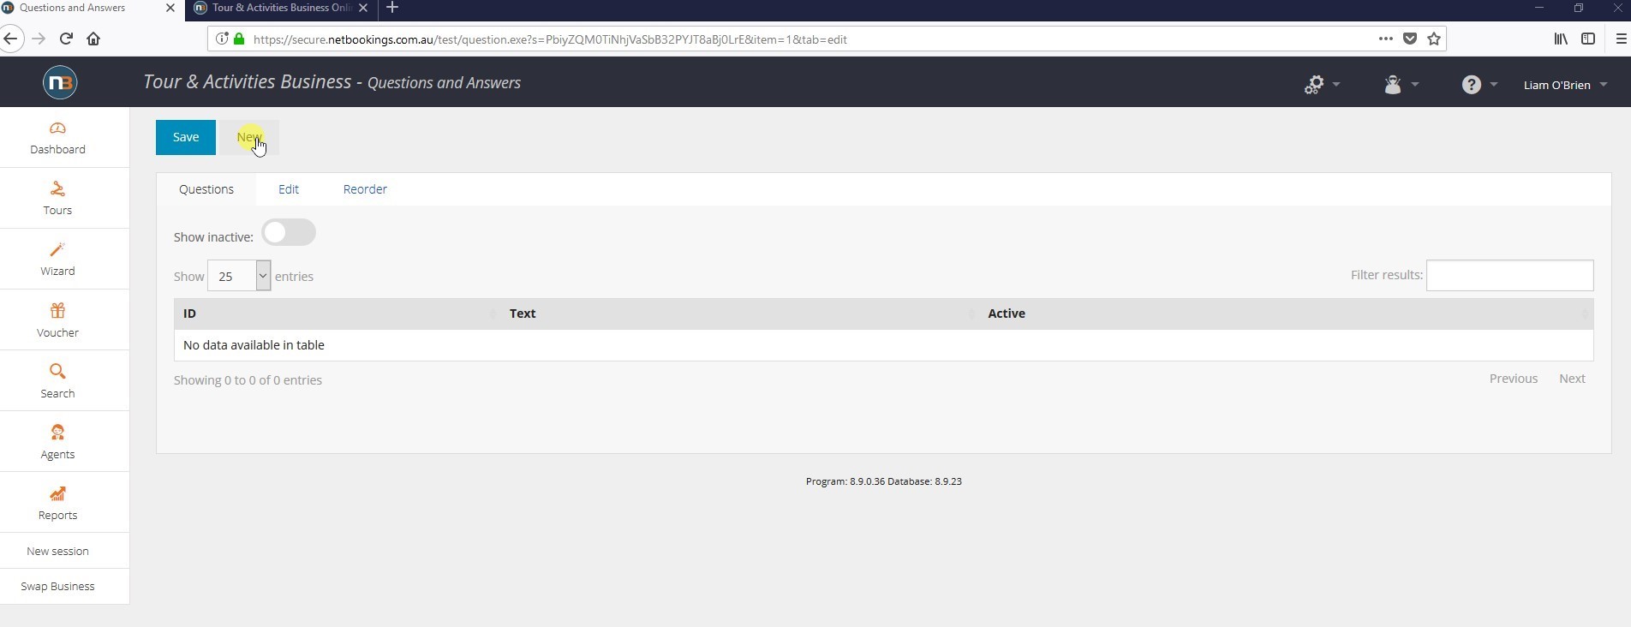This screenshot has height=627, width=1631.
Task: Open the Show 25 entries dropdown
Action: 239,276
